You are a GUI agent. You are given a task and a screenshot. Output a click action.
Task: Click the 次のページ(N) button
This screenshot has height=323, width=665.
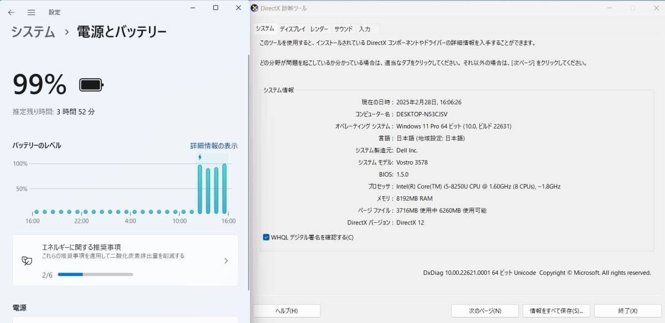485,311
